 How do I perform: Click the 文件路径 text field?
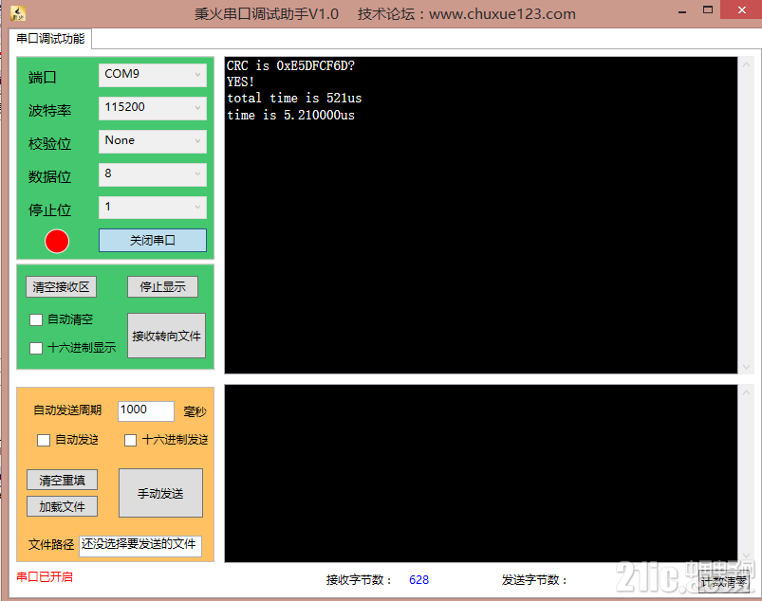point(140,545)
